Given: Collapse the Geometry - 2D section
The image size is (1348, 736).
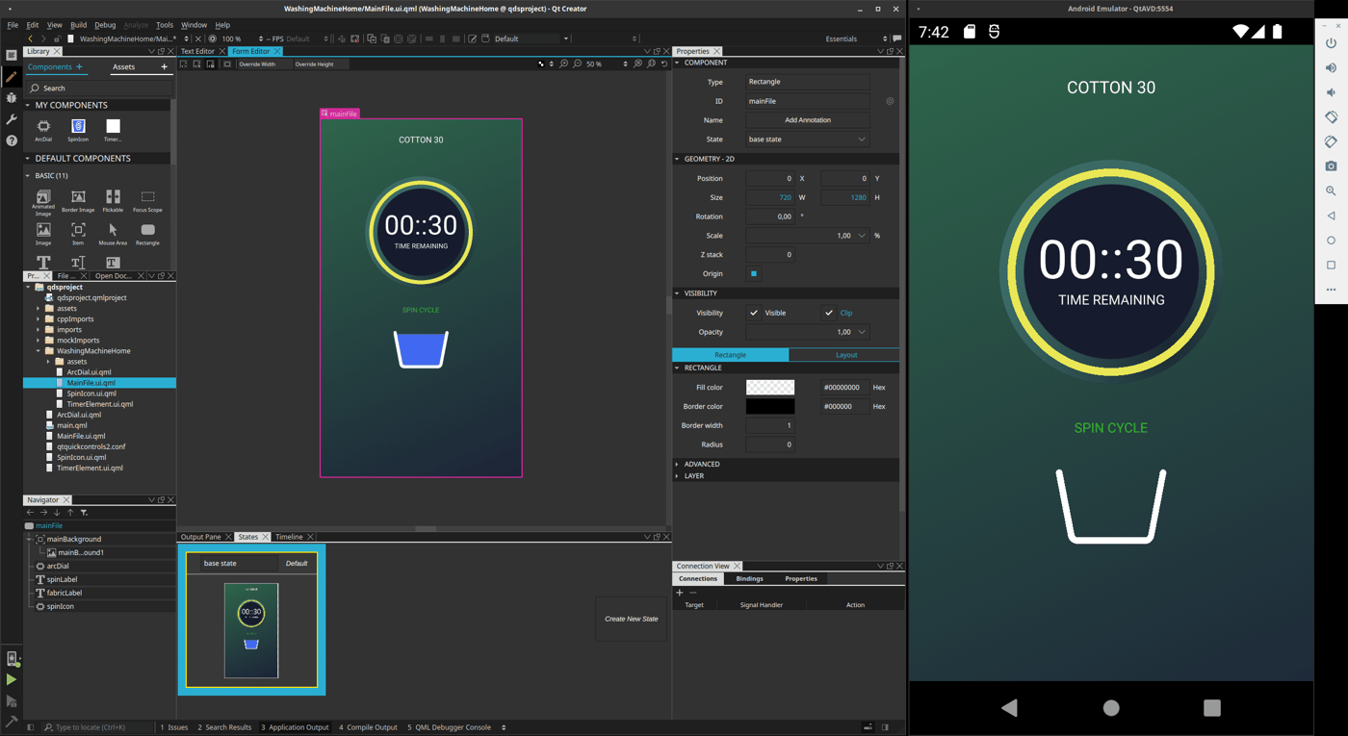Looking at the screenshot, I should point(678,158).
